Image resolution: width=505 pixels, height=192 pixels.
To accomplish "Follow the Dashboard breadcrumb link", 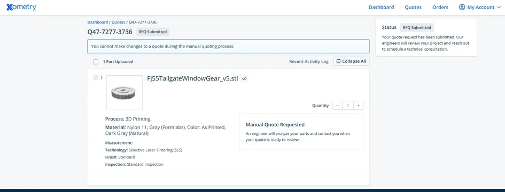I will click(98, 22).
